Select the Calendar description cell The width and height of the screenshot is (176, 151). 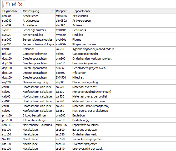coord(39,49)
